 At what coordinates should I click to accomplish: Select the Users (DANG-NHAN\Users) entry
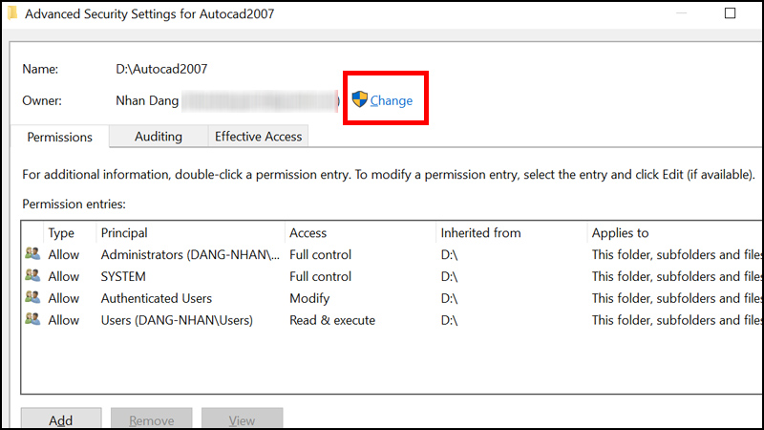[393, 320]
